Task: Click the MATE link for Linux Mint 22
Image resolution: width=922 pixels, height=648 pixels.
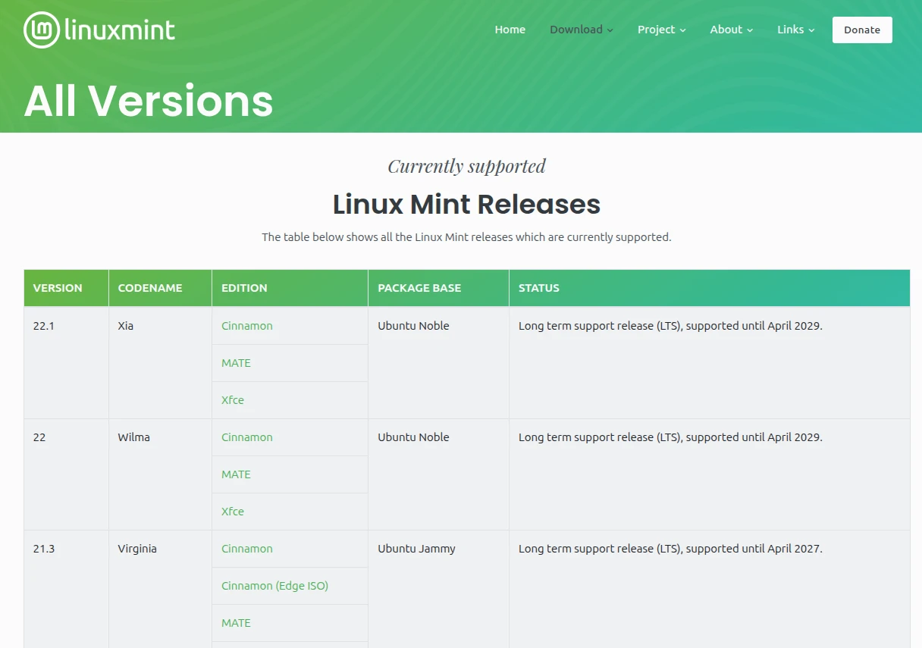Action: (236, 474)
